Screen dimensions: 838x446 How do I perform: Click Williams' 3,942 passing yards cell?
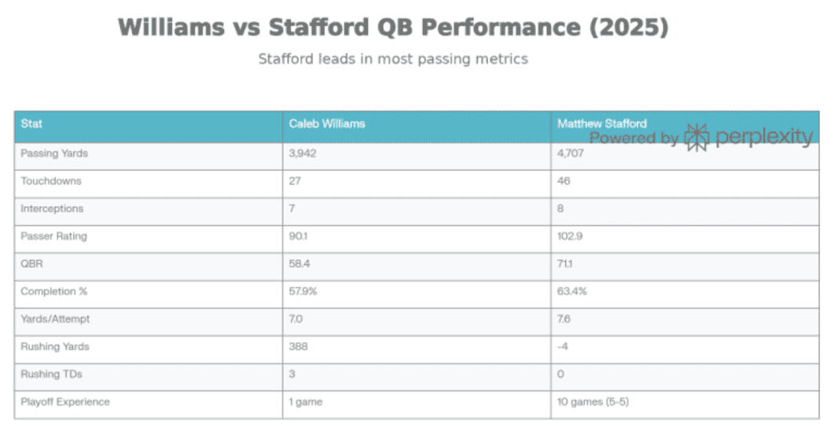pyautogui.click(x=302, y=154)
